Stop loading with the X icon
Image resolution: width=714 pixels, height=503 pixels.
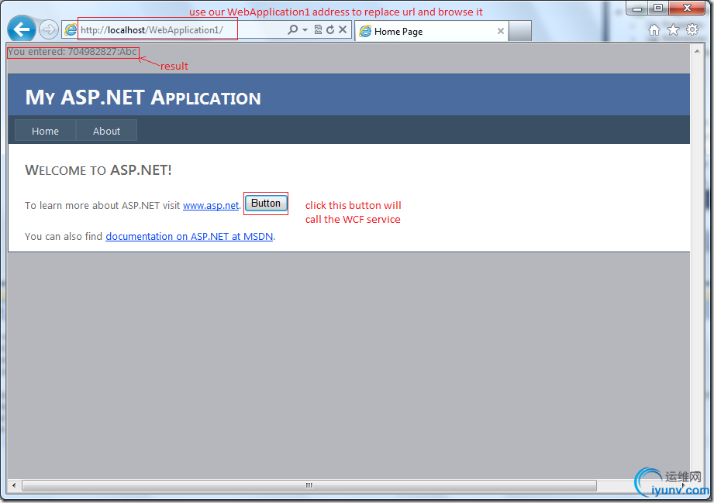pyautogui.click(x=343, y=30)
